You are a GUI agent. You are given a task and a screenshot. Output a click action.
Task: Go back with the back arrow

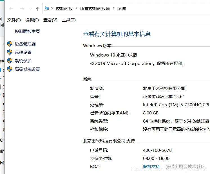11,9
